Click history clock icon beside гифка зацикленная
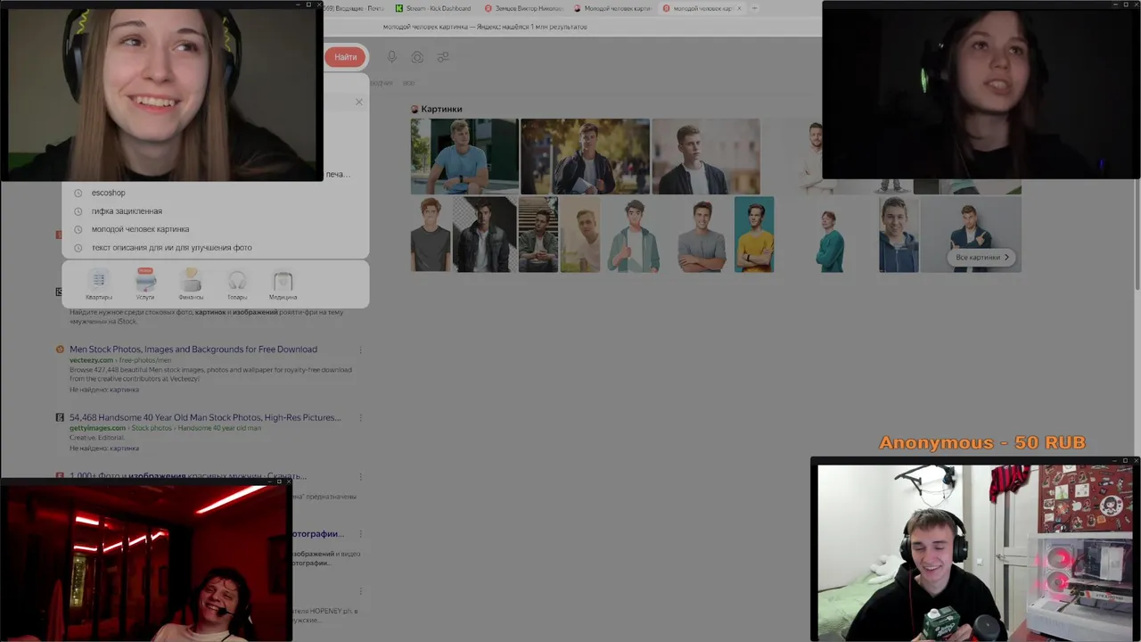 click(78, 211)
